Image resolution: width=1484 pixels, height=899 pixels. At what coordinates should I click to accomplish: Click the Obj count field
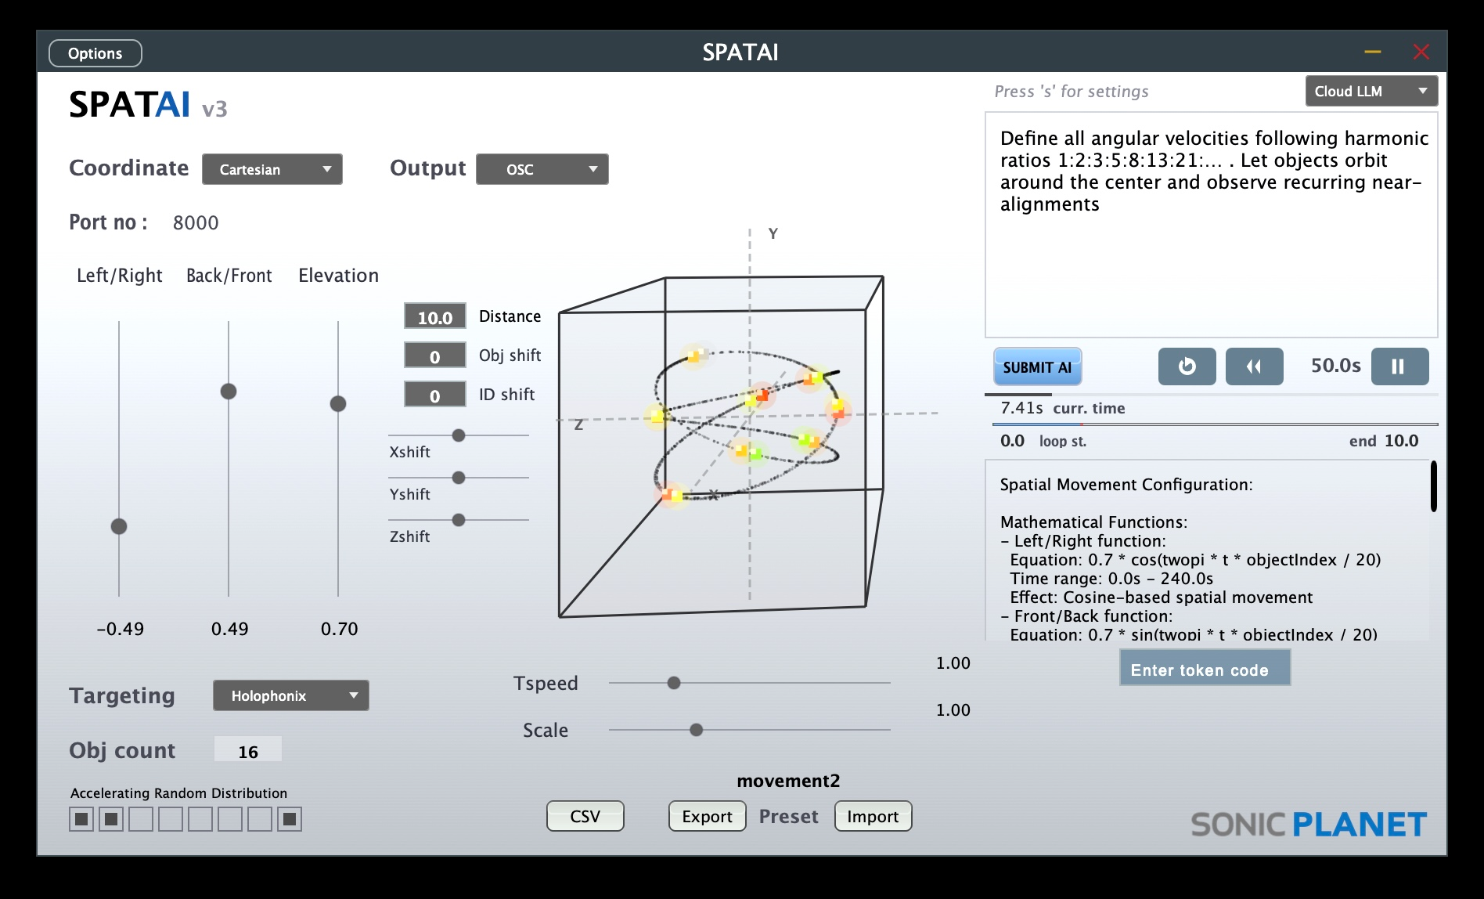[248, 750]
